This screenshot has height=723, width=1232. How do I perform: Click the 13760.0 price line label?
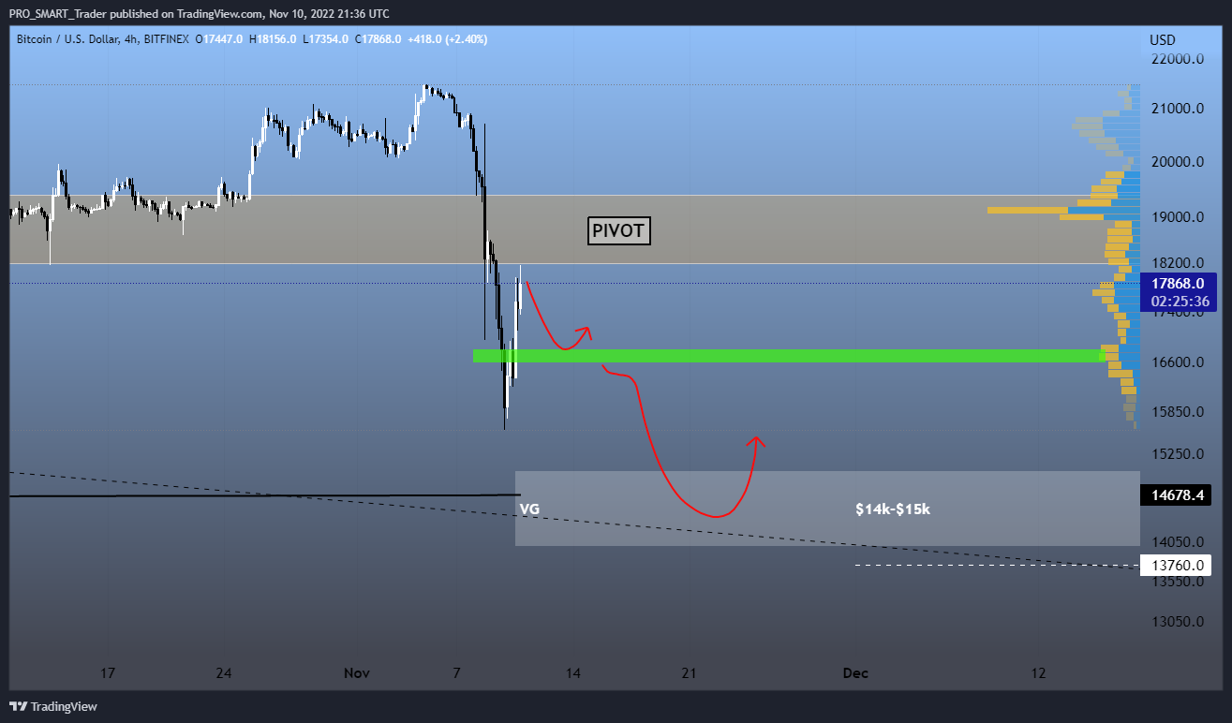[x=1178, y=565]
